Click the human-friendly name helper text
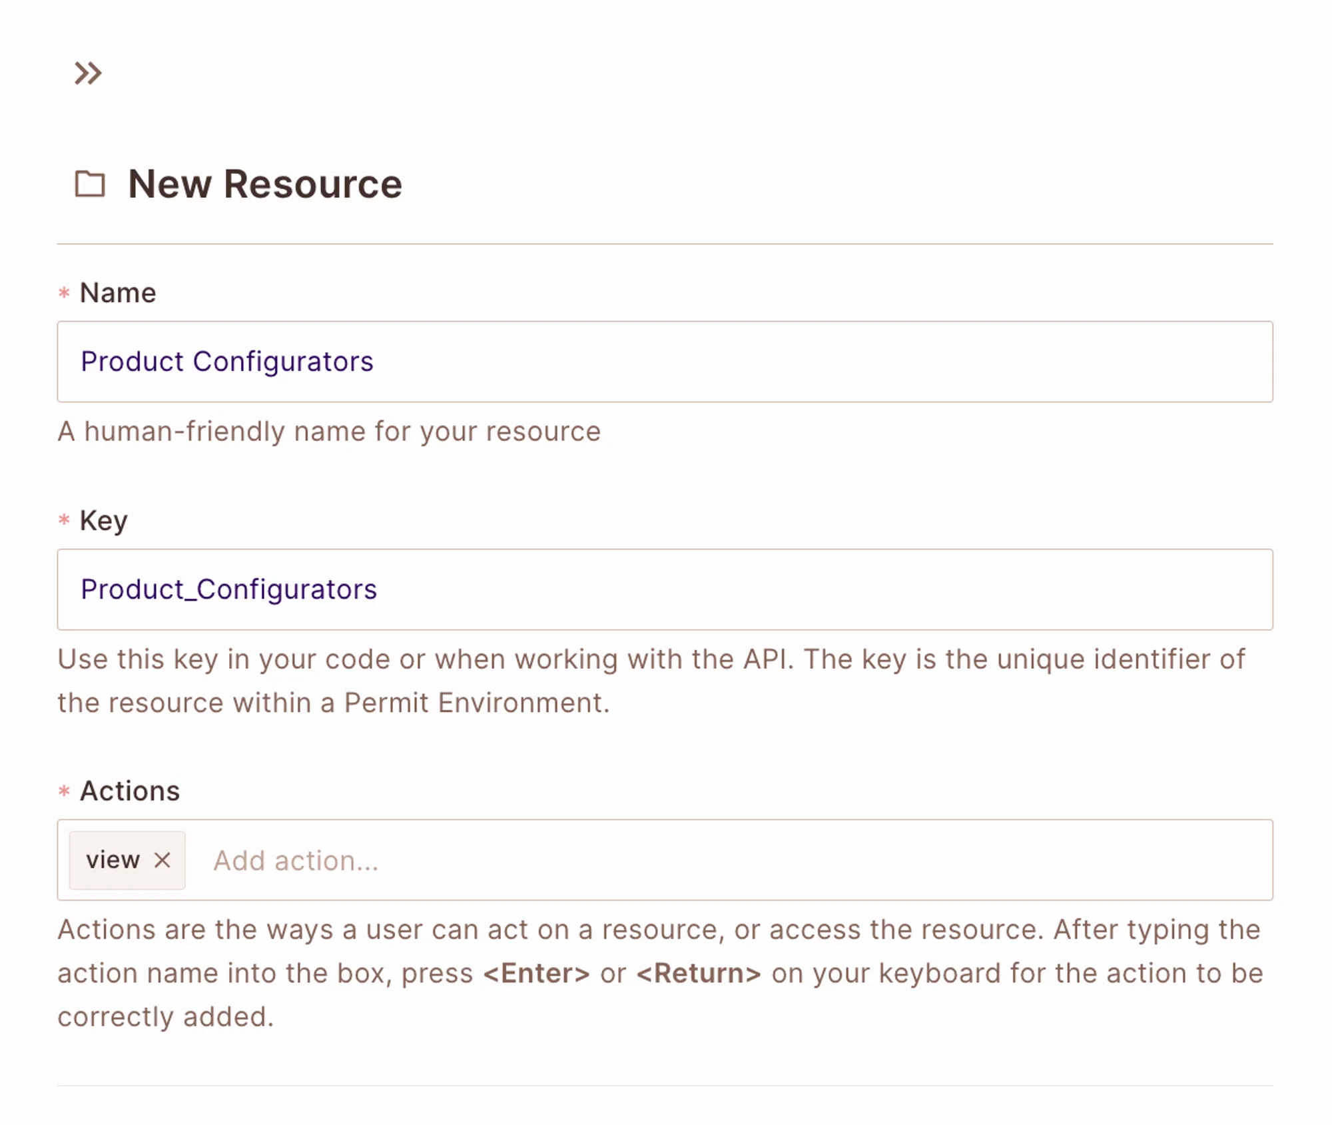The image size is (1332, 1125). (329, 432)
